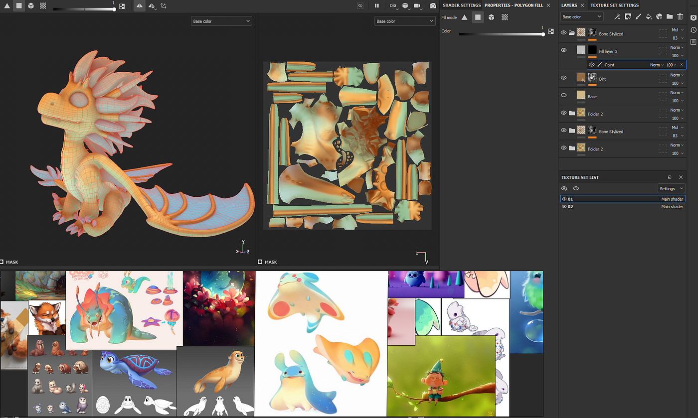Show the hidden Base layer
Screen dimensions: 698x418
click(x=564, y=95)
